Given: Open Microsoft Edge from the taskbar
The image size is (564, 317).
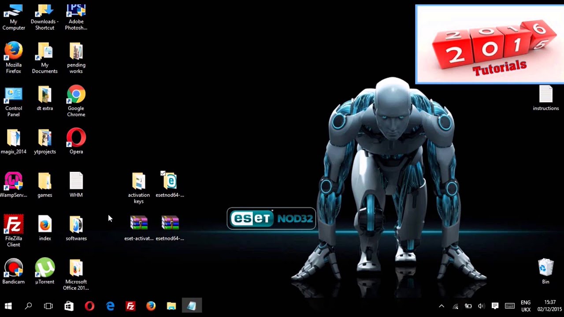Looking at the screenshot, I should 110,306.
